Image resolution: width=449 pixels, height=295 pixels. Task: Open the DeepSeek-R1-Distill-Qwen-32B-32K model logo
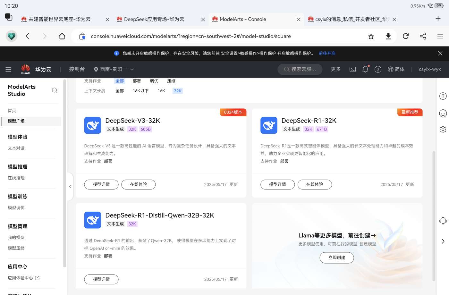point(93,220)
